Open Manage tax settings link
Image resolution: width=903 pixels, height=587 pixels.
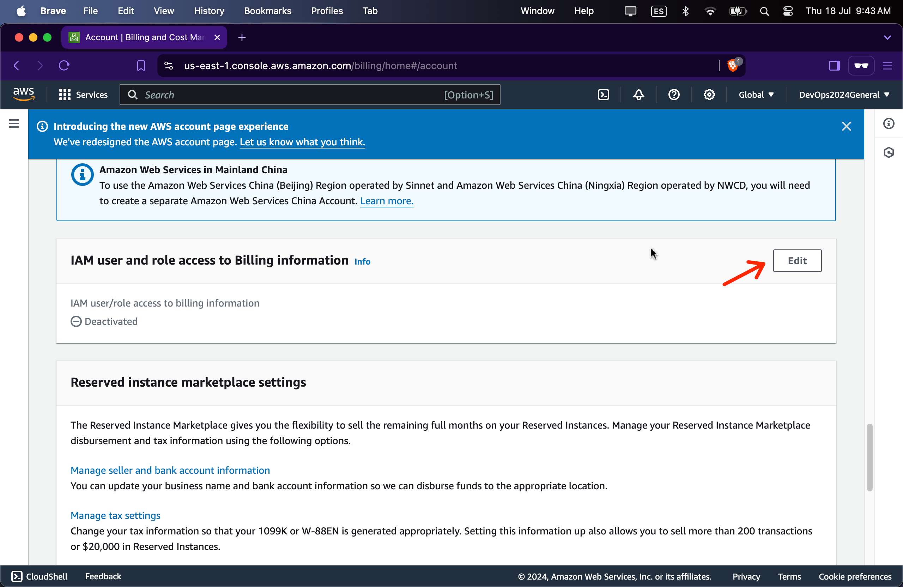(x=115, y=515)
